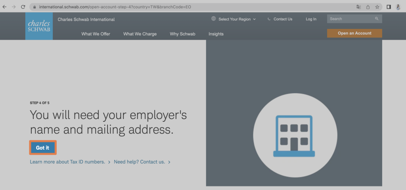Screen dimensions: 406x190
Task: Click the padlock site info icon
Action: point(34,7)
